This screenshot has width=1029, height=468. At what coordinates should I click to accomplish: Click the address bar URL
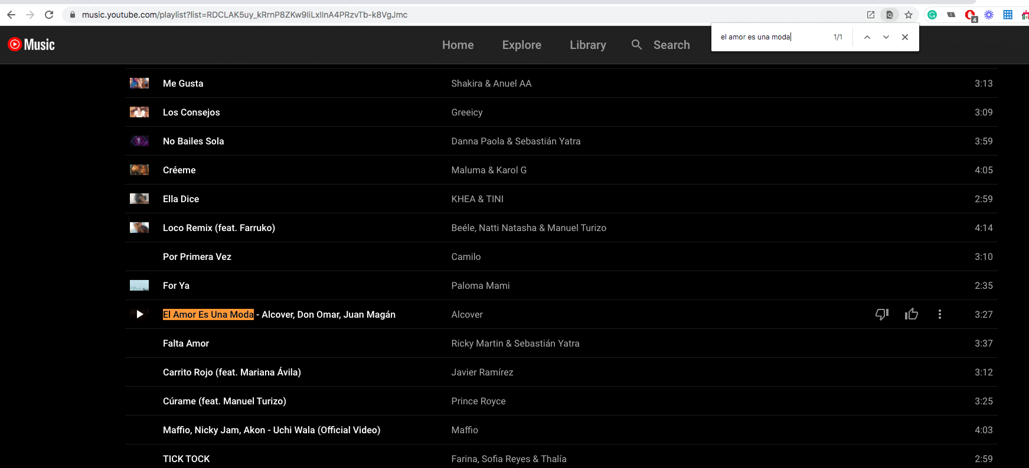click(x=244, y=15)
